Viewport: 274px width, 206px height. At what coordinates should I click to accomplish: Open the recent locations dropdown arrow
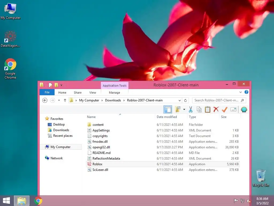click(59, 100)
